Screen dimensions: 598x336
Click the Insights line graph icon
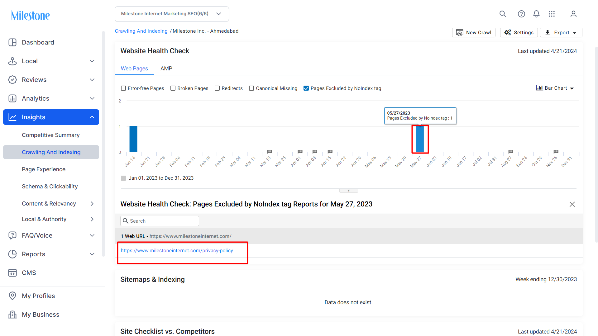click(12, 117)
